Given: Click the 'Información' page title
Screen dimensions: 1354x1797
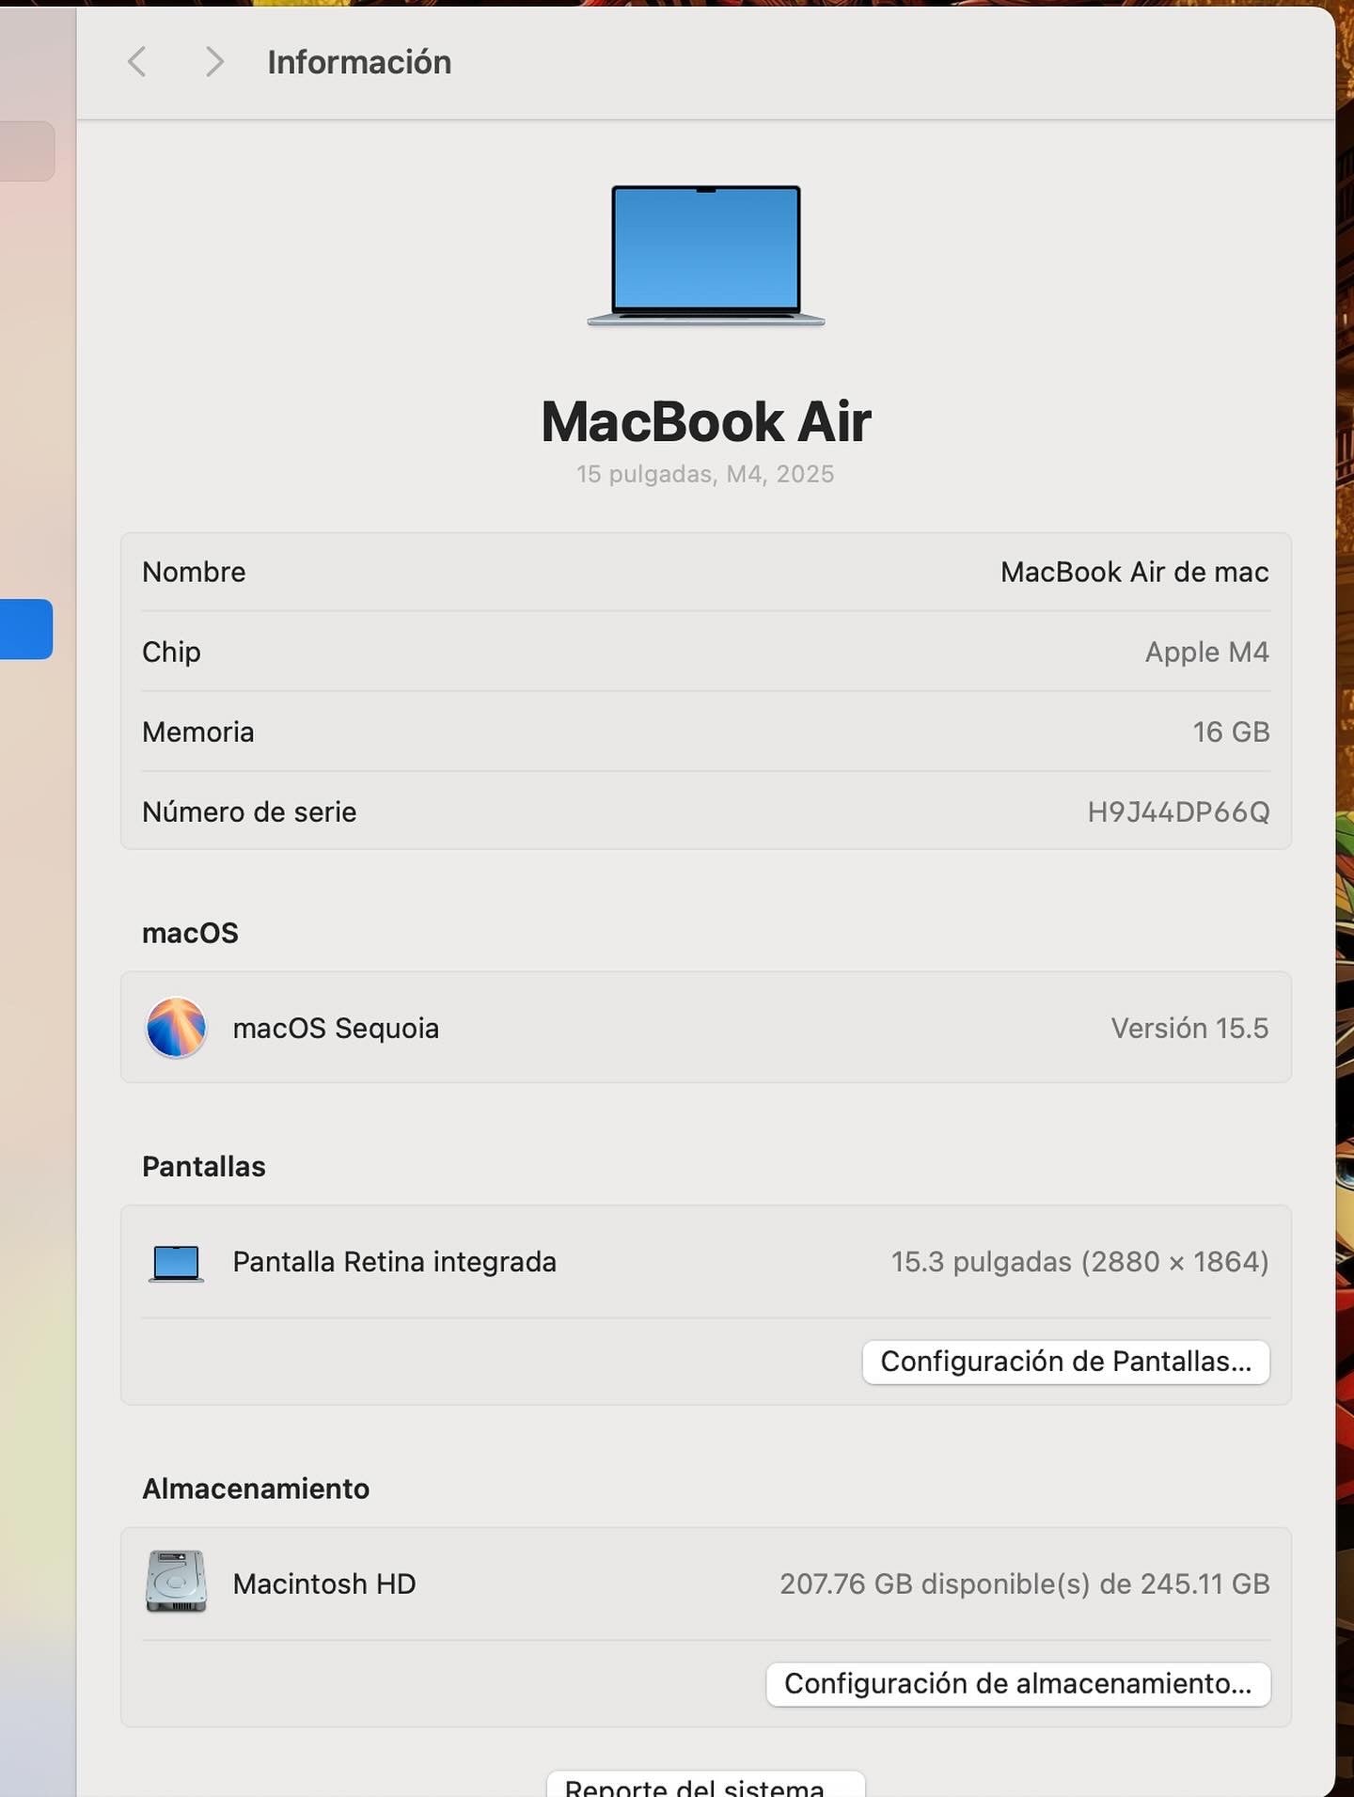Looking at the screenshot, I should [359, 62].
